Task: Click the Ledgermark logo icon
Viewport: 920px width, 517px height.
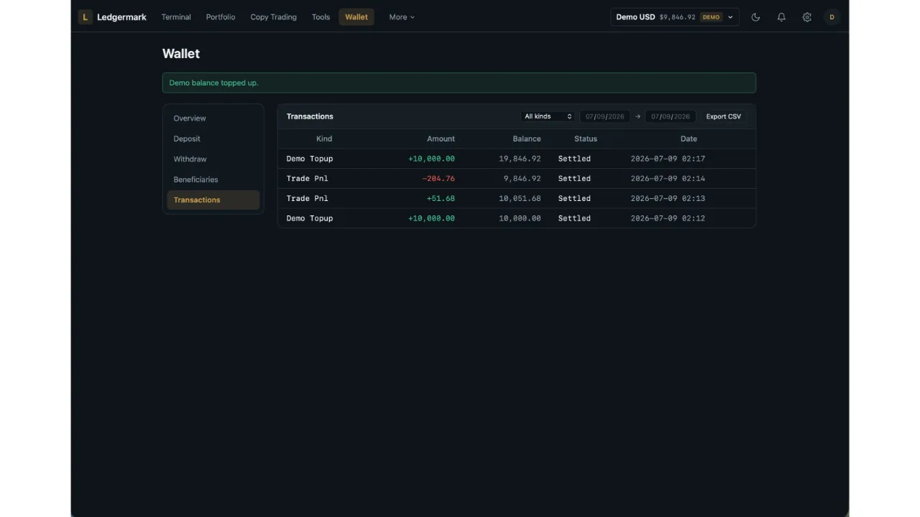Action: [x=85, y=17]
